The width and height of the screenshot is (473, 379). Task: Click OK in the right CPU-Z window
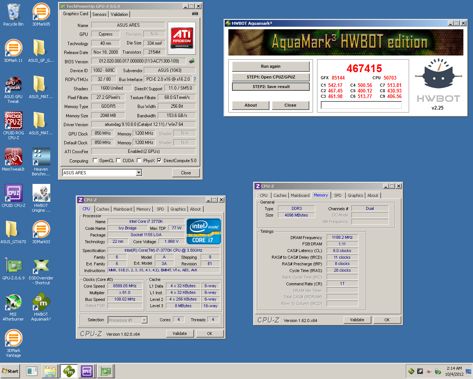pyautogui.click(x=387, y=320)
